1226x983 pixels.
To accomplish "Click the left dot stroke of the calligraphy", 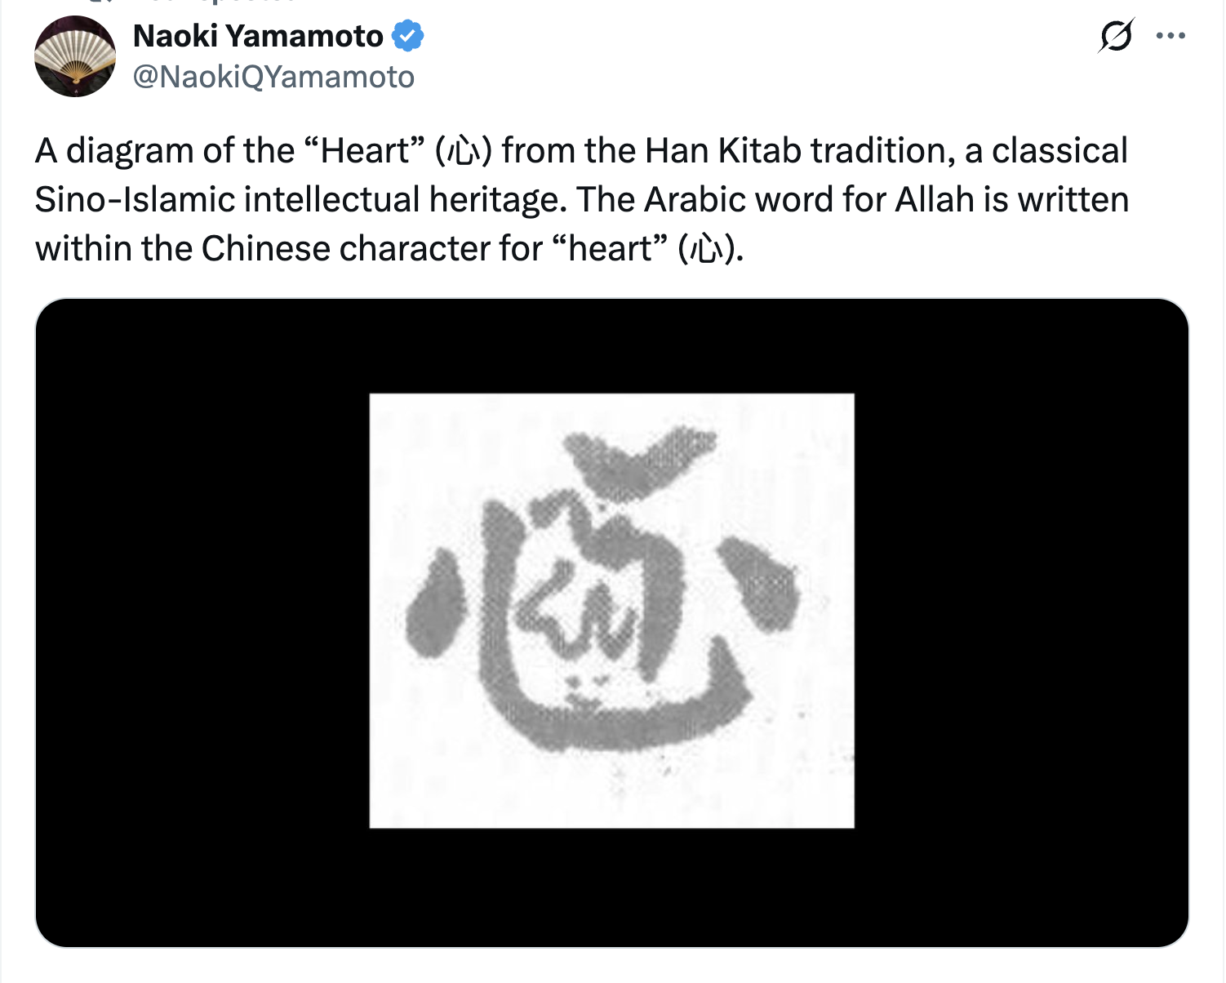I will (x=434, y=606).
